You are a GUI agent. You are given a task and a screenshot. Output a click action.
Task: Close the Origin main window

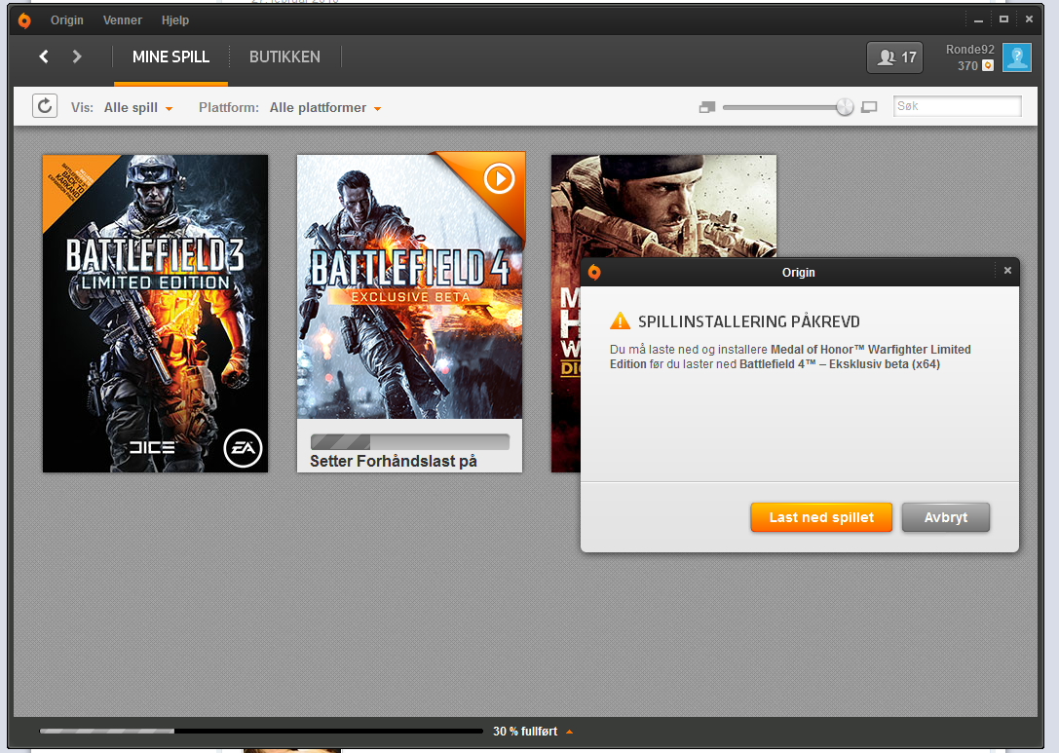(1029, 19)
